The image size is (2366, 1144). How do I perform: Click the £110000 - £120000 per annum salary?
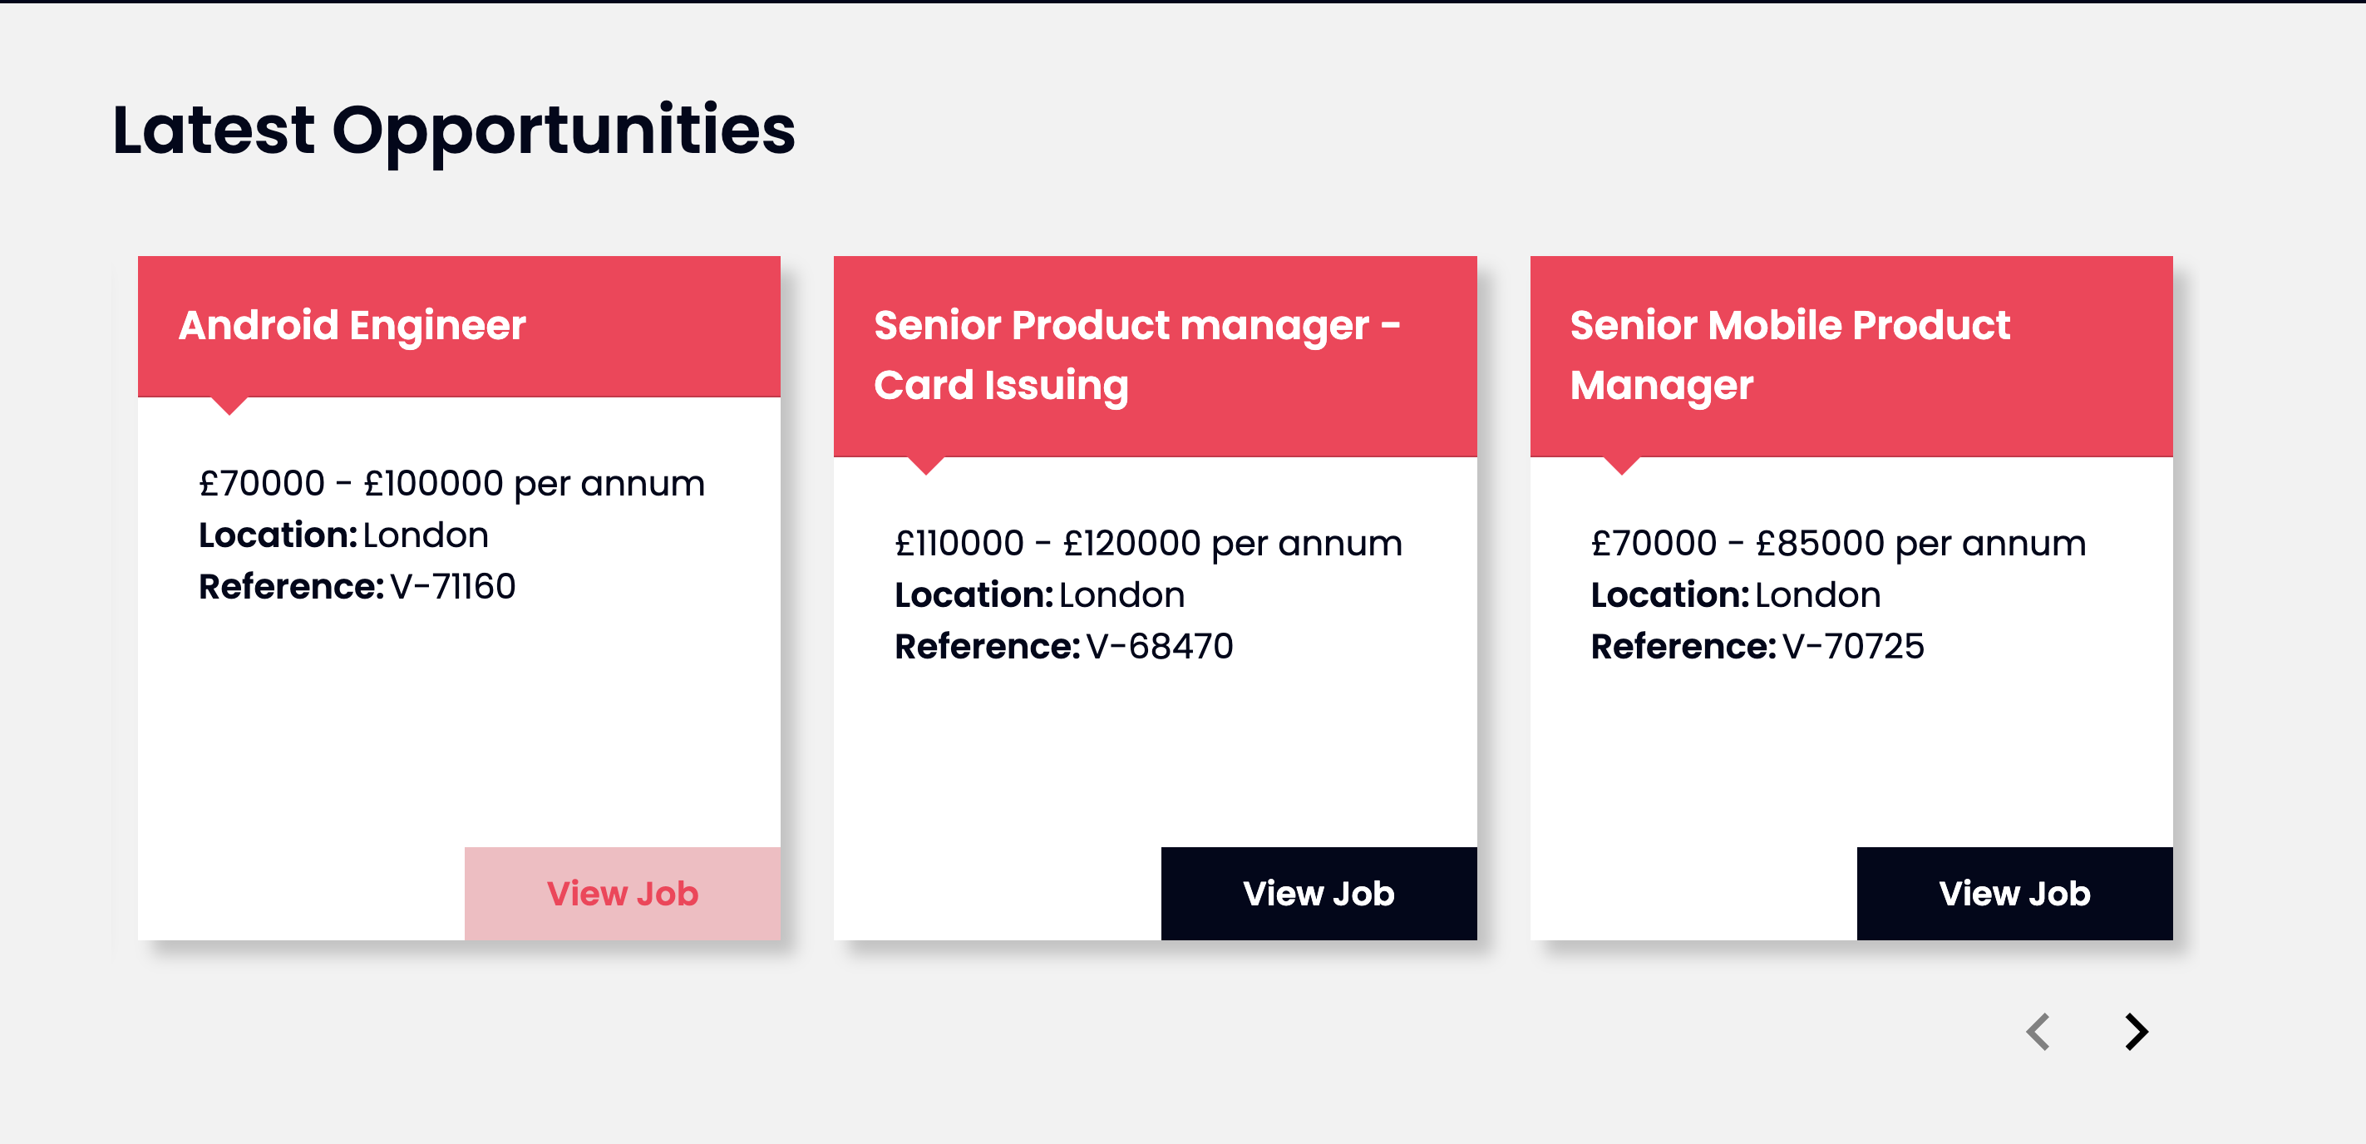(x=1148, y=543)
